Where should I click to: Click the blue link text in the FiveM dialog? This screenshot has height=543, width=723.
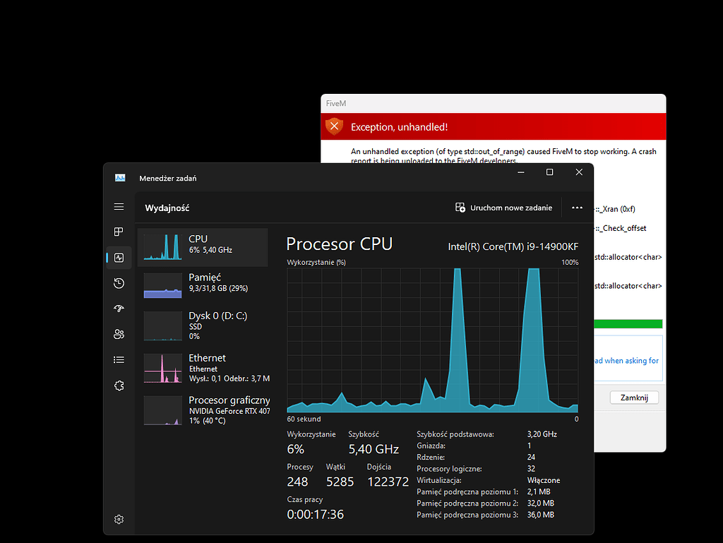click(627, 360)
